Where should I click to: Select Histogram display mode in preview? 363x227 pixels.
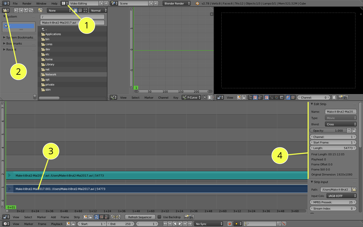[282, 97]
